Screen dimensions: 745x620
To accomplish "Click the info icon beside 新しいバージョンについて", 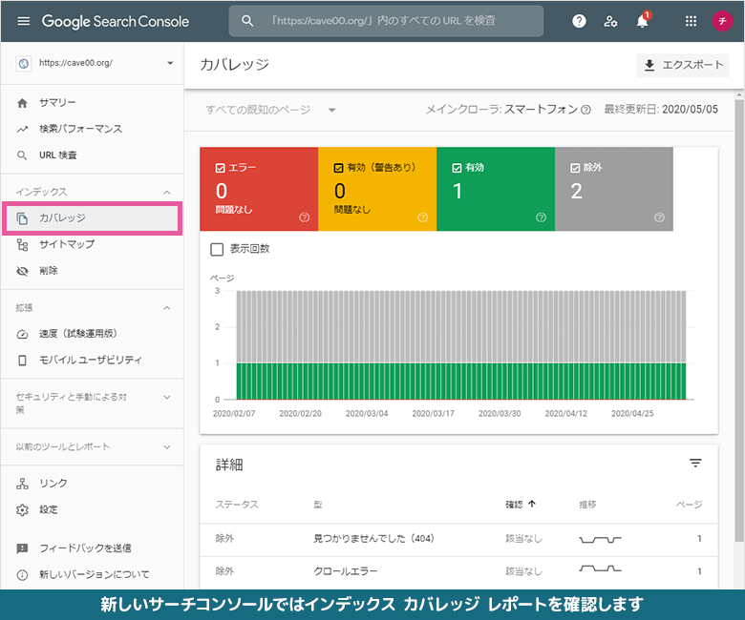I will coord(22,575).
